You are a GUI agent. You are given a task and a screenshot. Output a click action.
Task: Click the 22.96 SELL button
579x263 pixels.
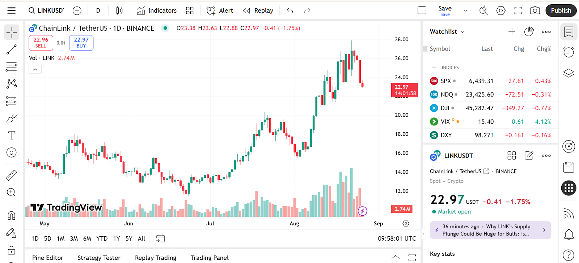[41, 43]
